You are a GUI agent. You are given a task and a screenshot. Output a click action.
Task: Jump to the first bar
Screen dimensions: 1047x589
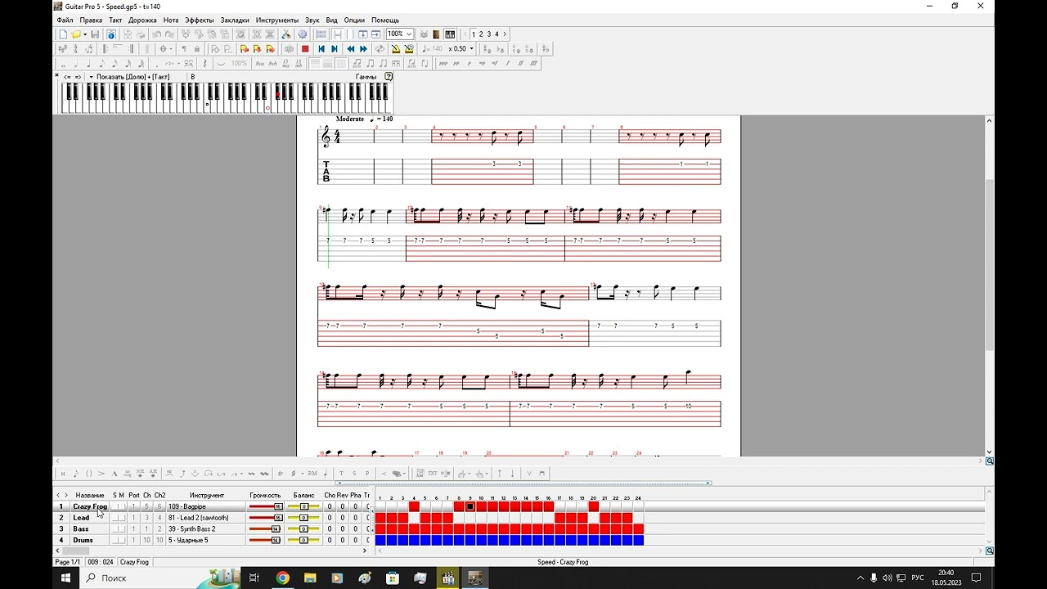coord(321,49)
